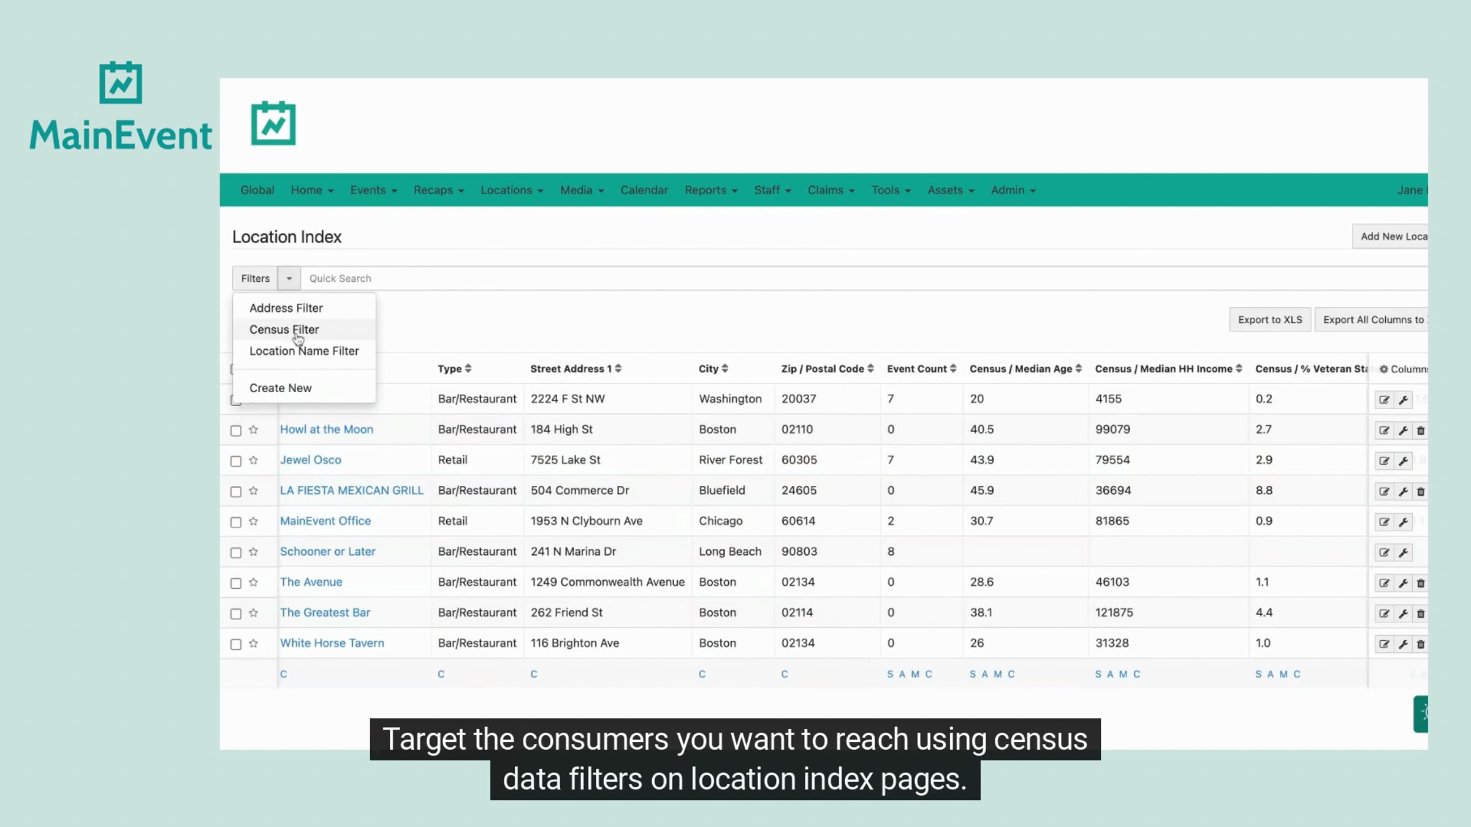Screen dimensions: 1471x827
Task: Click the edit icon for Jewel Osco
Action: (x=1384, y=461)
